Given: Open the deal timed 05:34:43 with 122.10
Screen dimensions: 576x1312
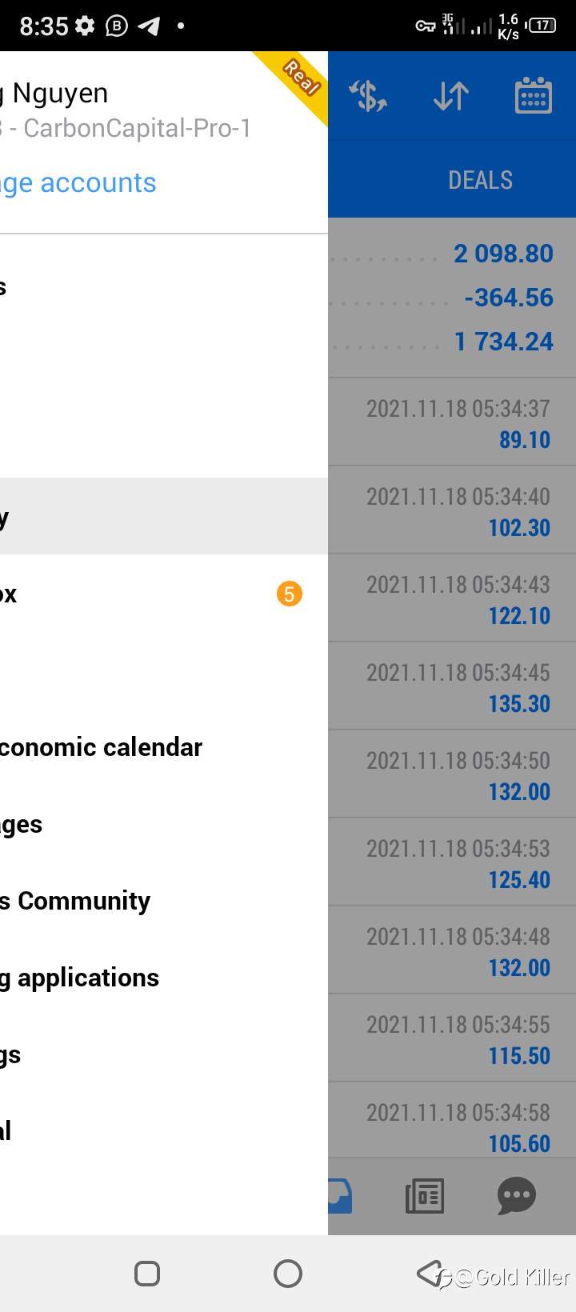Looking at the screenshot, I should tap(452, 598).
